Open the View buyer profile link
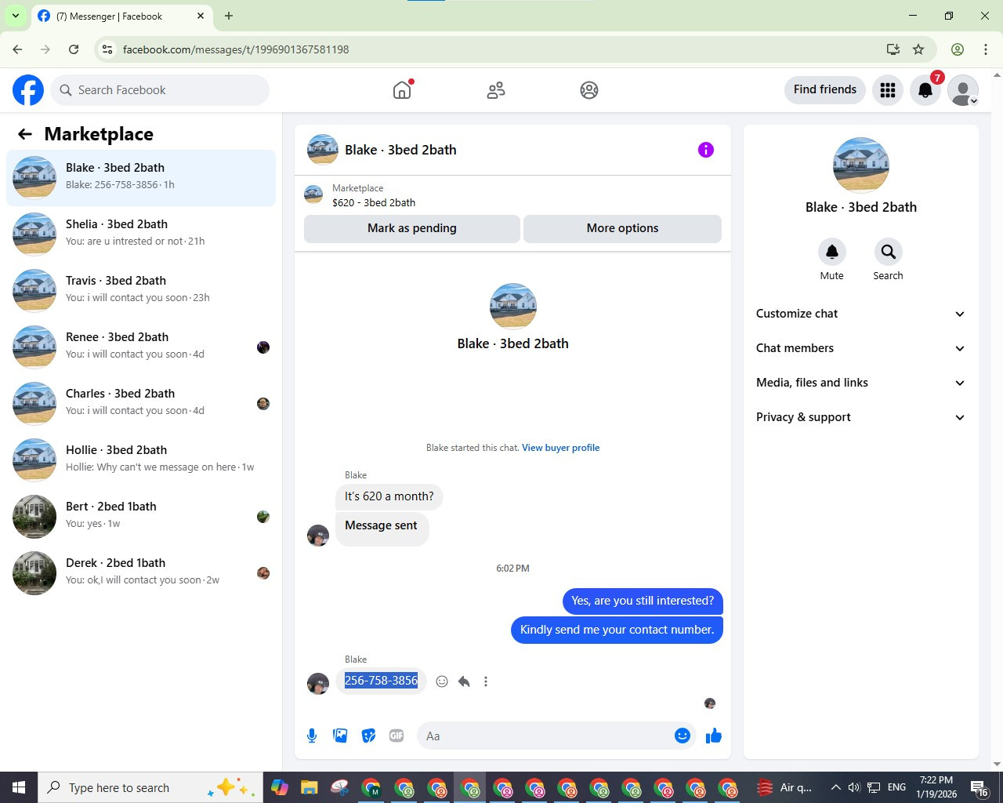 click(561, 448)
